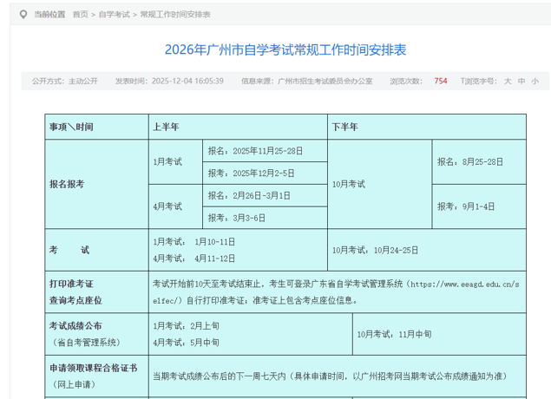
Task: Click the 下半年 column header
Action: click(x=344, y=127)
